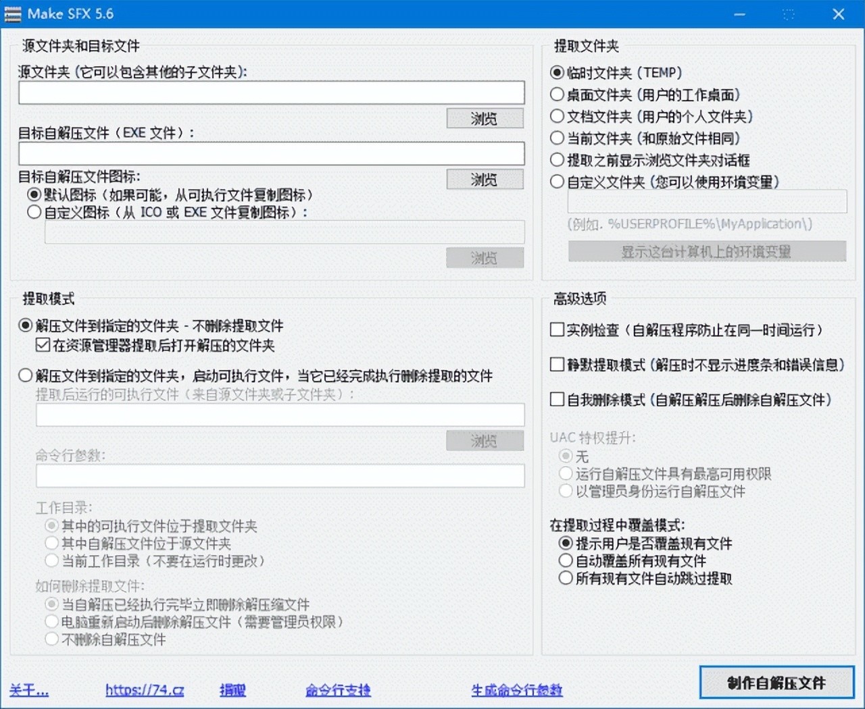Click the Make SFX app icon in title bar
Viewport: 865px width, 709px height.
pos(13,14)
